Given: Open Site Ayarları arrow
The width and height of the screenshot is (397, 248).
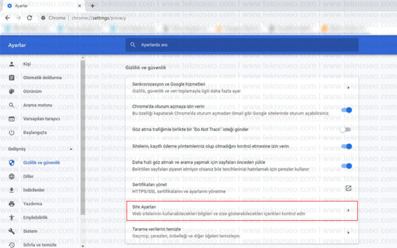Looking at the screenshot, I should point(349,210).
